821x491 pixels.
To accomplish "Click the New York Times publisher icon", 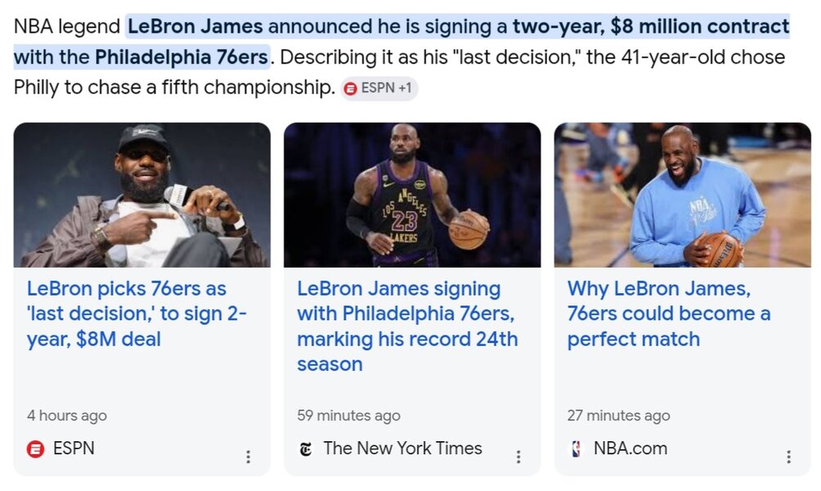I will tap(306, 449).
